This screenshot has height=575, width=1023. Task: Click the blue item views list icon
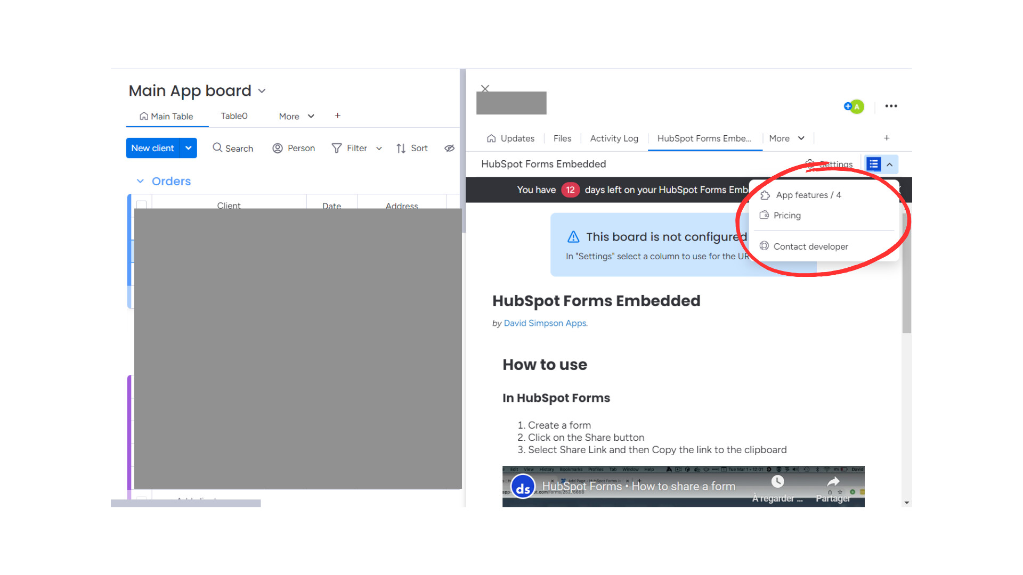click(x=873, y=164)
